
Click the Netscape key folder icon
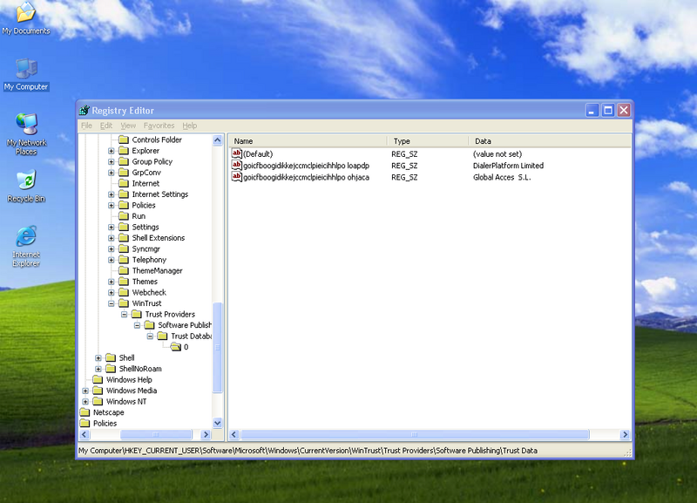click(85, 412)
